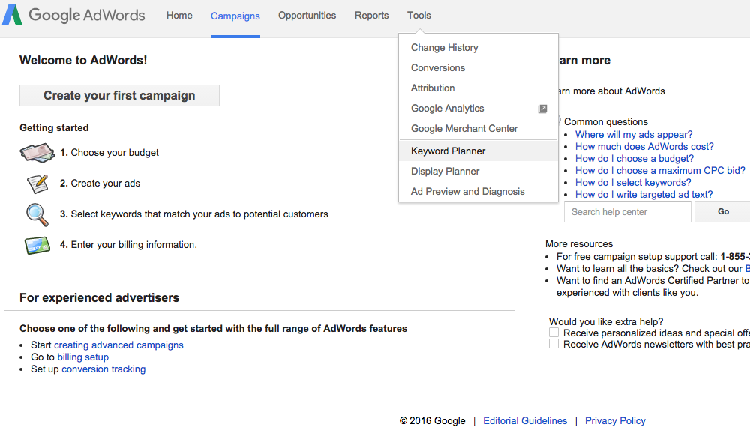Click Create your first campaign button
The width and height of the screenshot is (750, 445).
119,96
